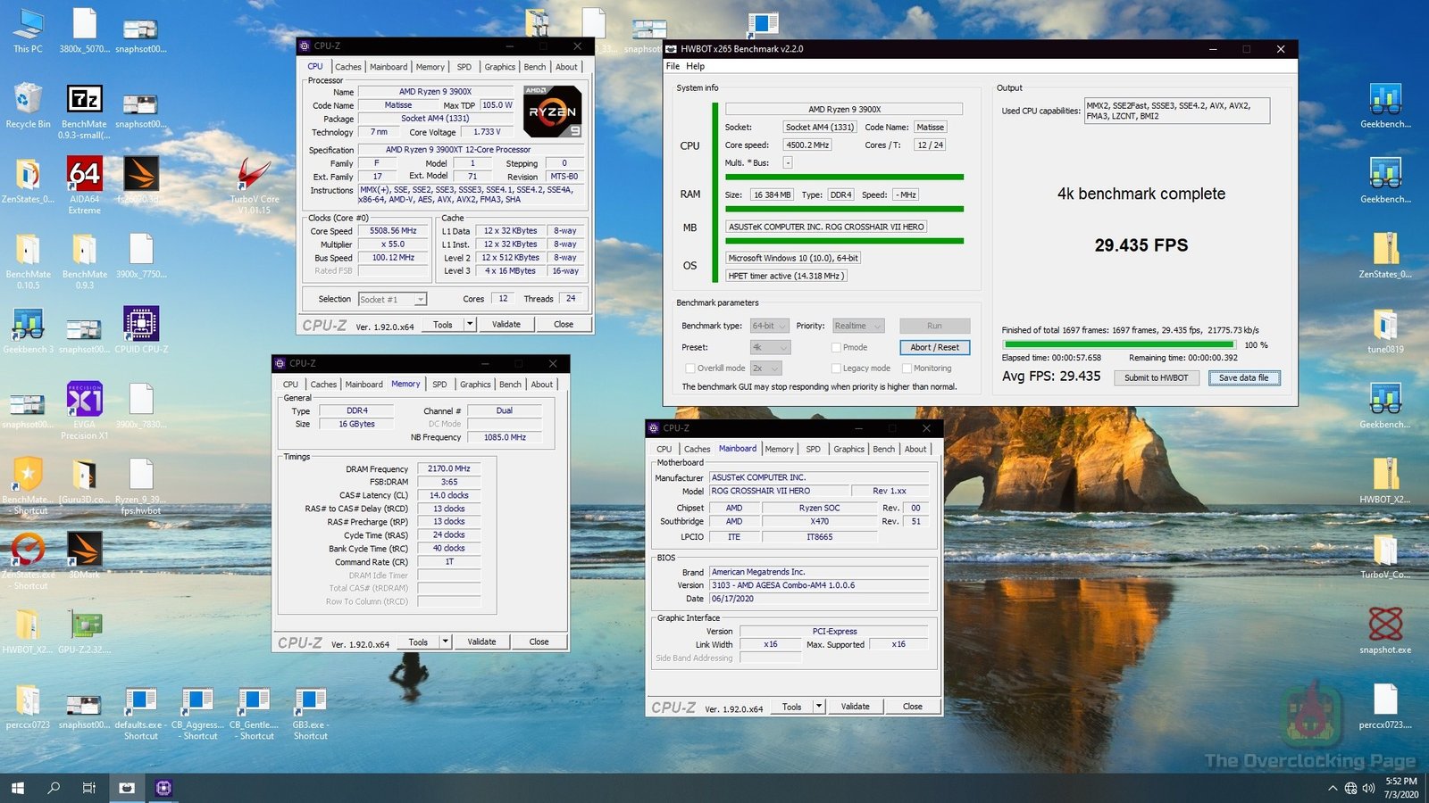Check the Legacy mode option
1429x803 pixels.
836,368
